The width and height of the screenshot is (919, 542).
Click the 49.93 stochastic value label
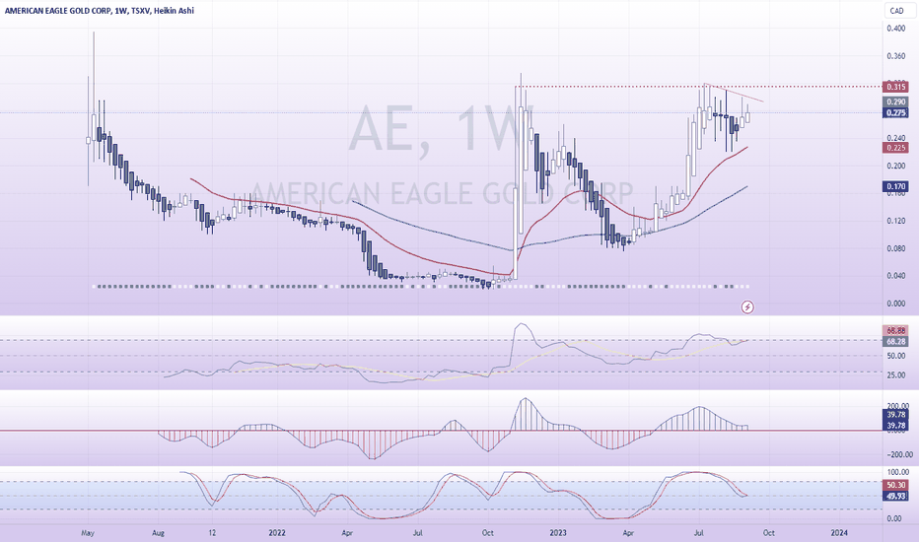(x=896, y=497)
